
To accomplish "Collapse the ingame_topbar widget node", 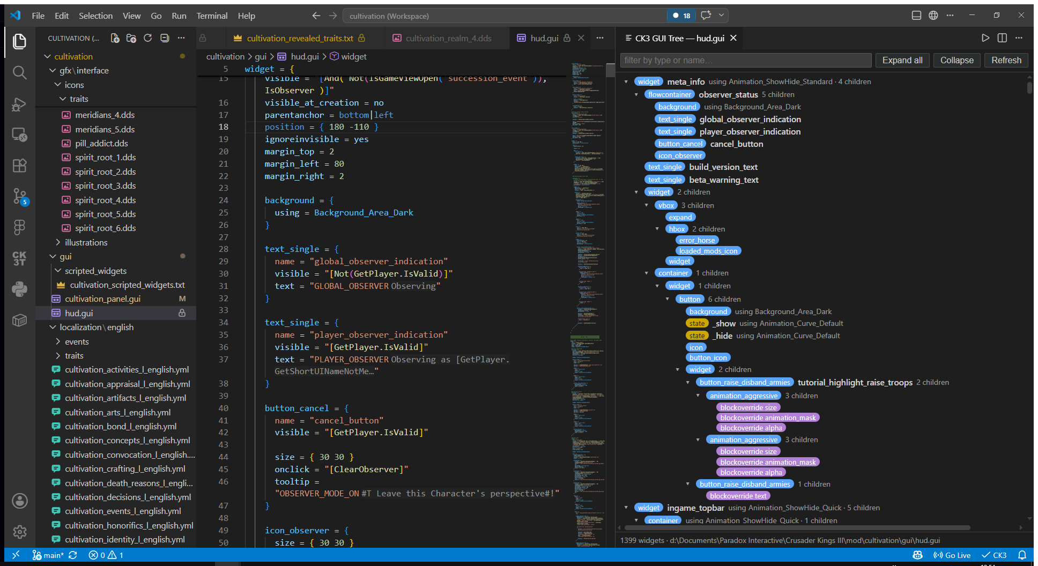I will click(x=626, y=508).
